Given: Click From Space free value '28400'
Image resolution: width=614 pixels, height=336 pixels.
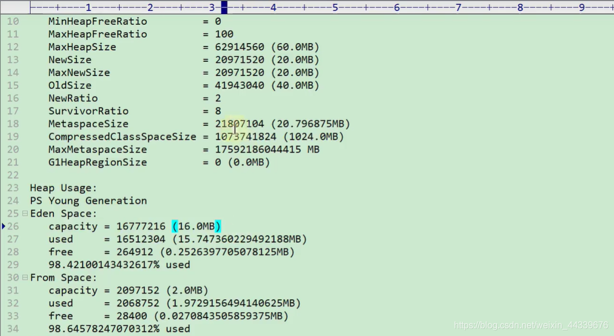Looking at the screenshot, I should 132,316.
